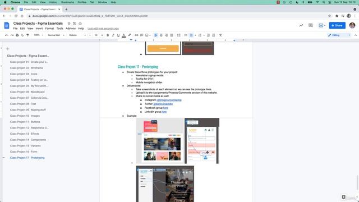359x202 pixels.
Task: Redo the last action
Action: 12,35
